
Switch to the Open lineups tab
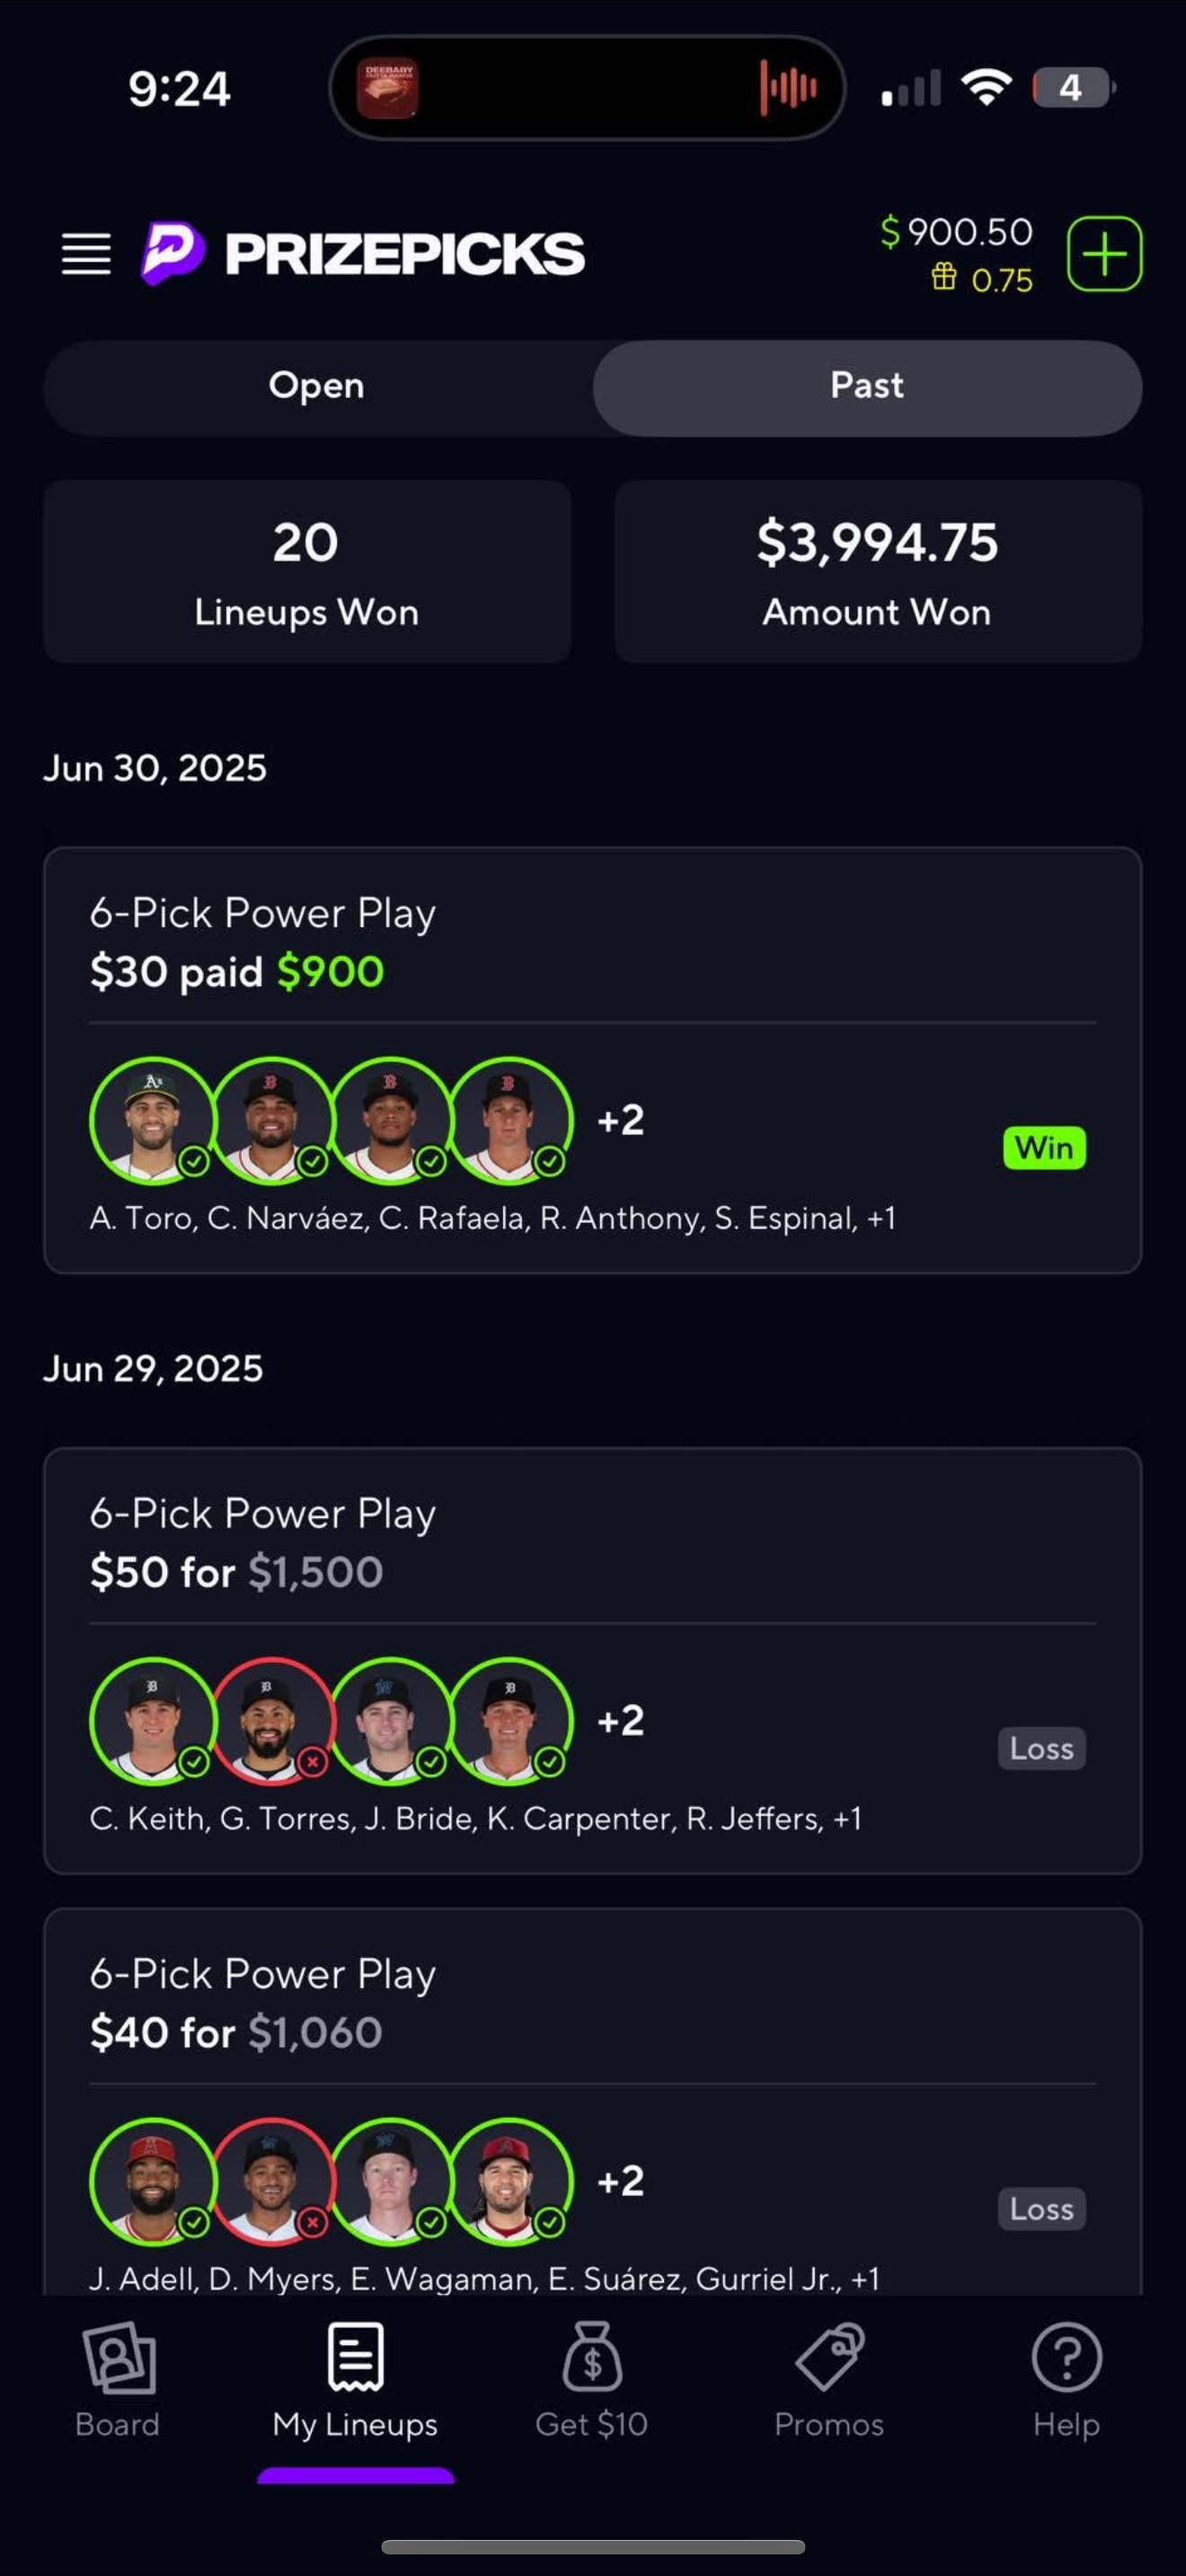click(316, 386)
